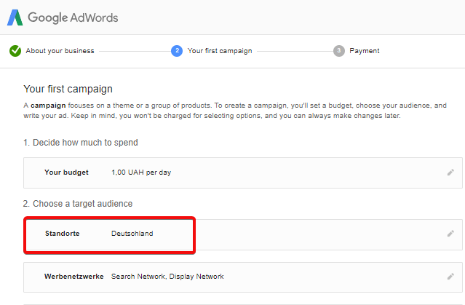The image size is (465, 305).
Task: Click the Your first campaign heading
Action: tap(68, 89)
